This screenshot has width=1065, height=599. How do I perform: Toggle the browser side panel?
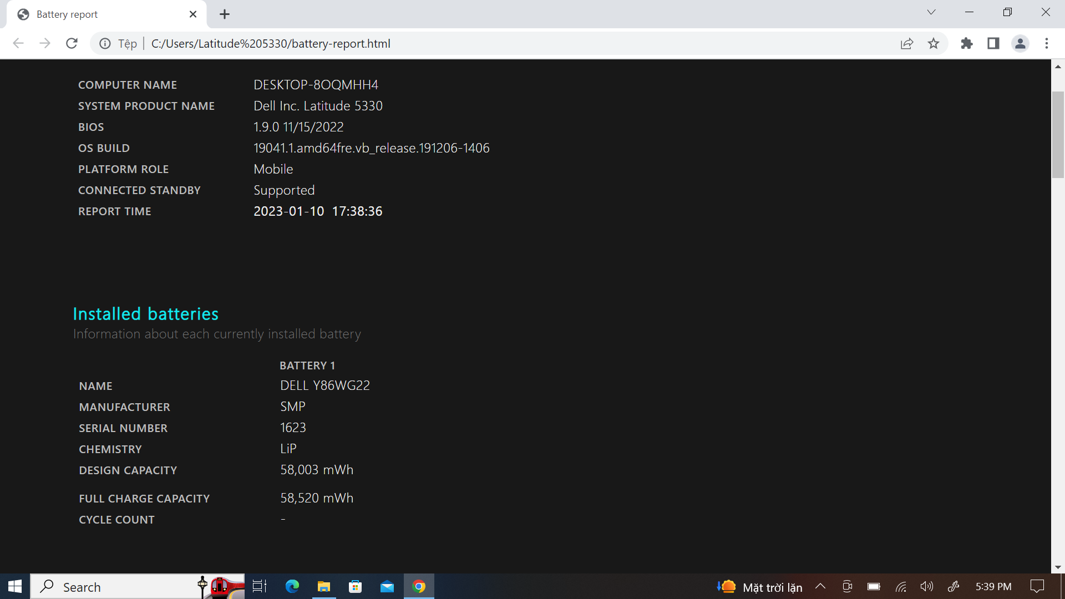tap(993, 43)
